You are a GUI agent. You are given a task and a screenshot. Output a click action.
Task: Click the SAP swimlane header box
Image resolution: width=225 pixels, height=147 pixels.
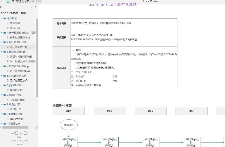(192, 111)
